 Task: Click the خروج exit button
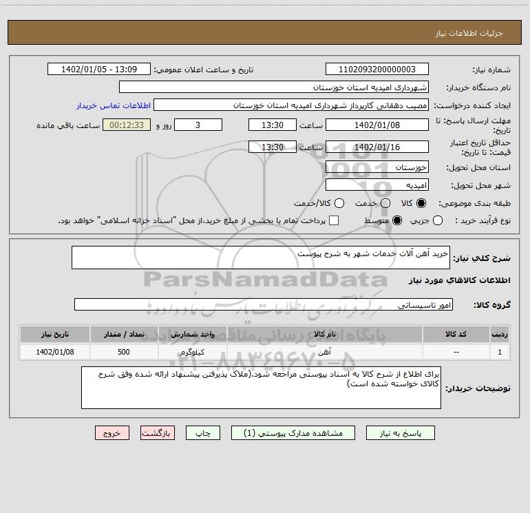pyautogui.click(x=112, y=433)
